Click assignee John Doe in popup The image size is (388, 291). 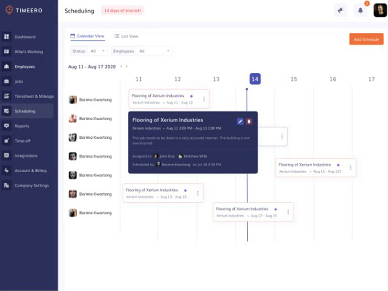[x=164, y=156]
